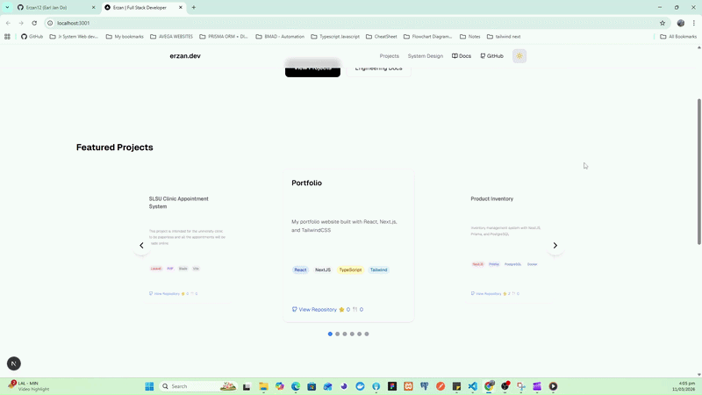The width and height of the screenshot is (702, 395).
Task: Open Chrome's three-dot menu
Action: tap(694, 23)
